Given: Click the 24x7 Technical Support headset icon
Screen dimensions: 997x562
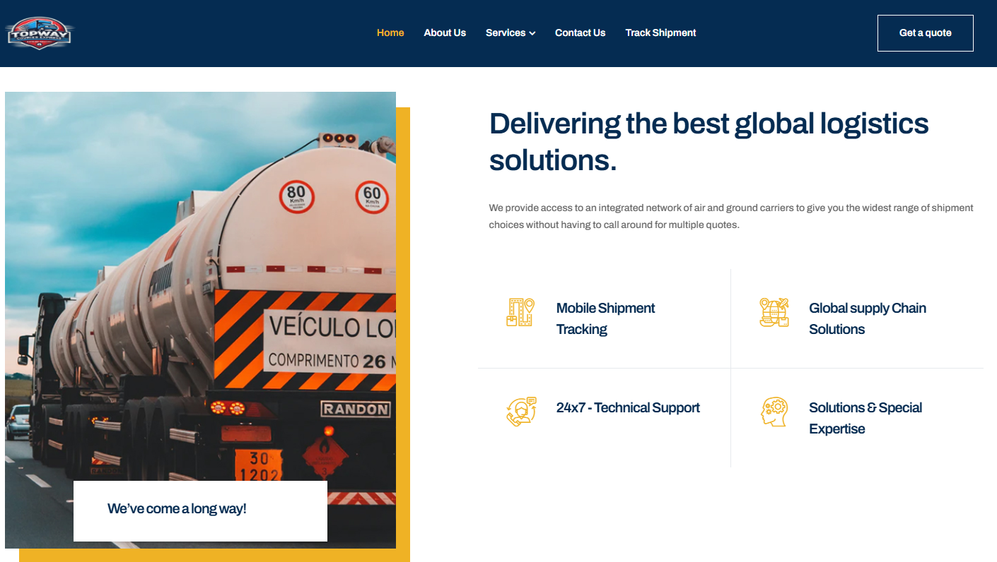Looking at the screenshot, I should [x=521, y=412].
